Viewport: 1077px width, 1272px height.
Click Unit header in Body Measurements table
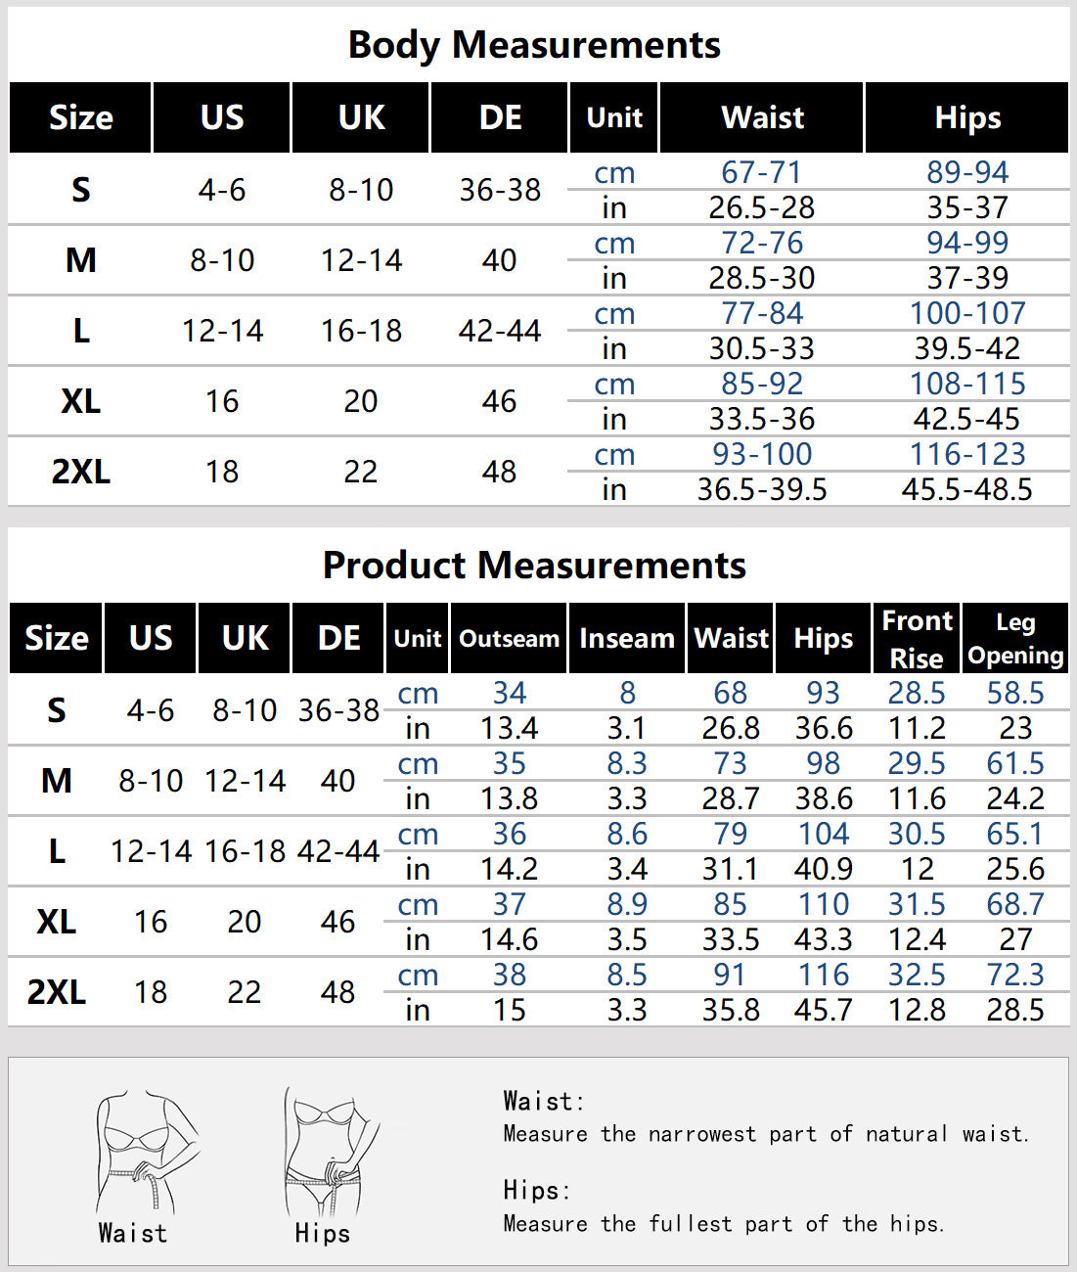tap(614, 118)
